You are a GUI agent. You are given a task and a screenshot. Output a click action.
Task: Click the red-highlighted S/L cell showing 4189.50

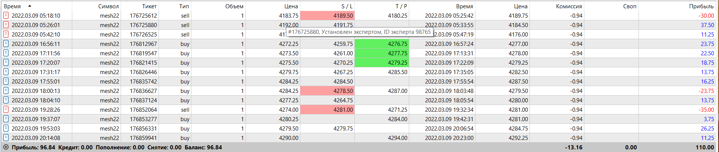[328, 15]
